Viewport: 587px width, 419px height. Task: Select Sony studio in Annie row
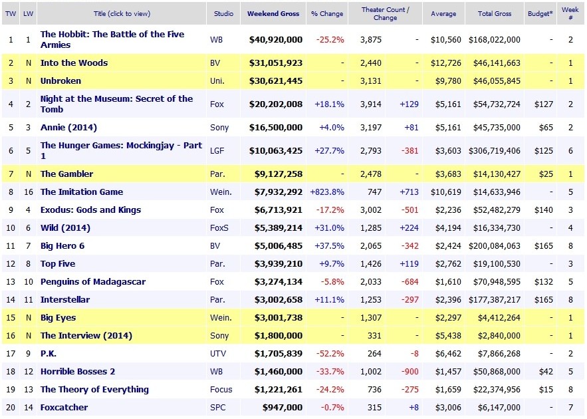coord(219,127)
